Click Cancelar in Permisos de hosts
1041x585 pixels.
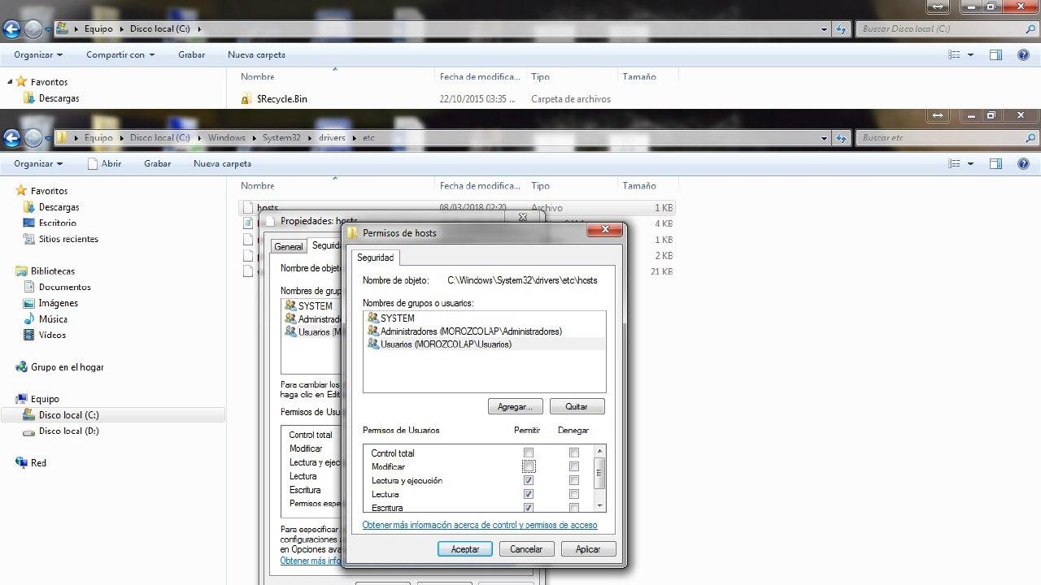[526, 549]
